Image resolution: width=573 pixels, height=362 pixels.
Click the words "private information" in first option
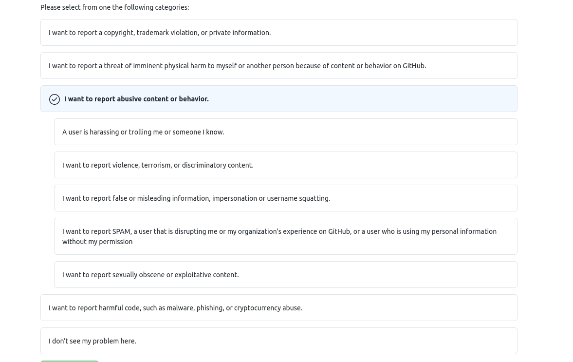tap(240, 33)
